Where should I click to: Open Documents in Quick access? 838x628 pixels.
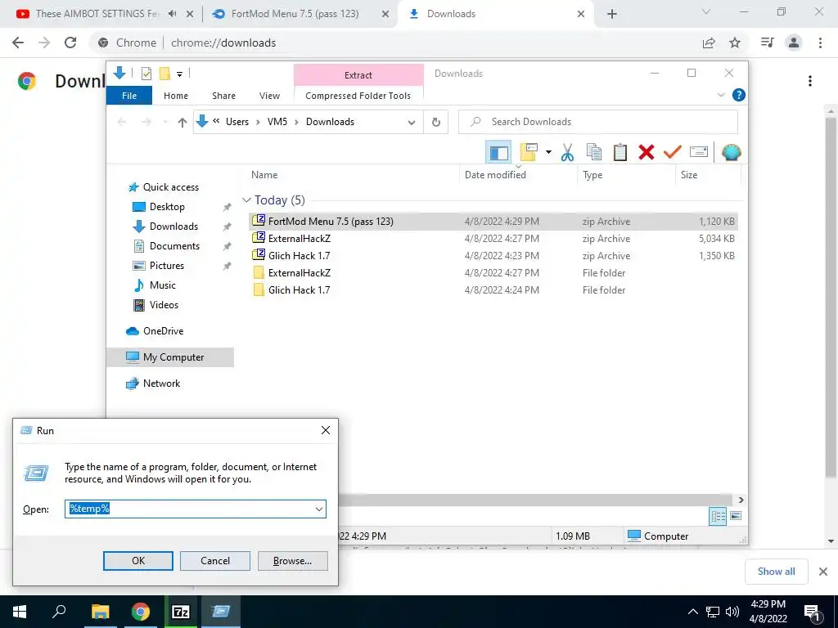coord(175,246)
